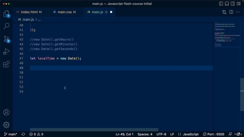Click on line number 41
The width and height of the screenshot is (244, 137).
(21, 30)
